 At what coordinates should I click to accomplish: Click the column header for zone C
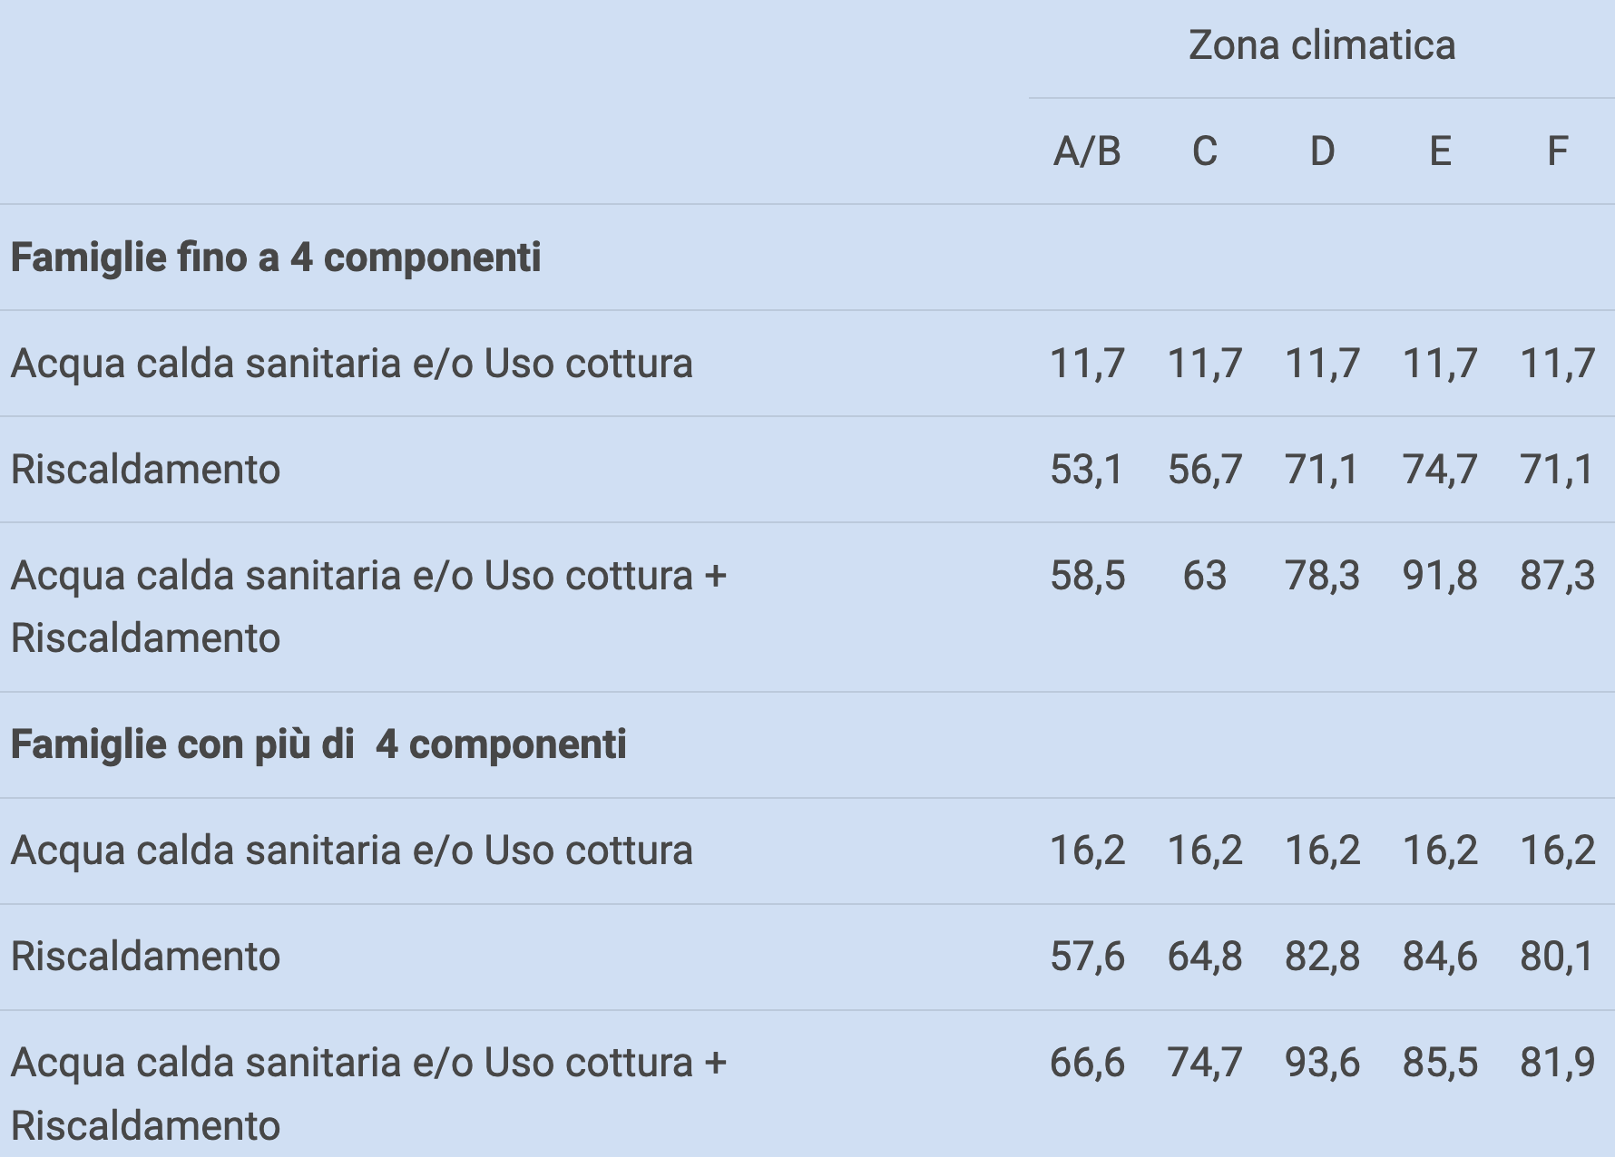(1204, 151)
